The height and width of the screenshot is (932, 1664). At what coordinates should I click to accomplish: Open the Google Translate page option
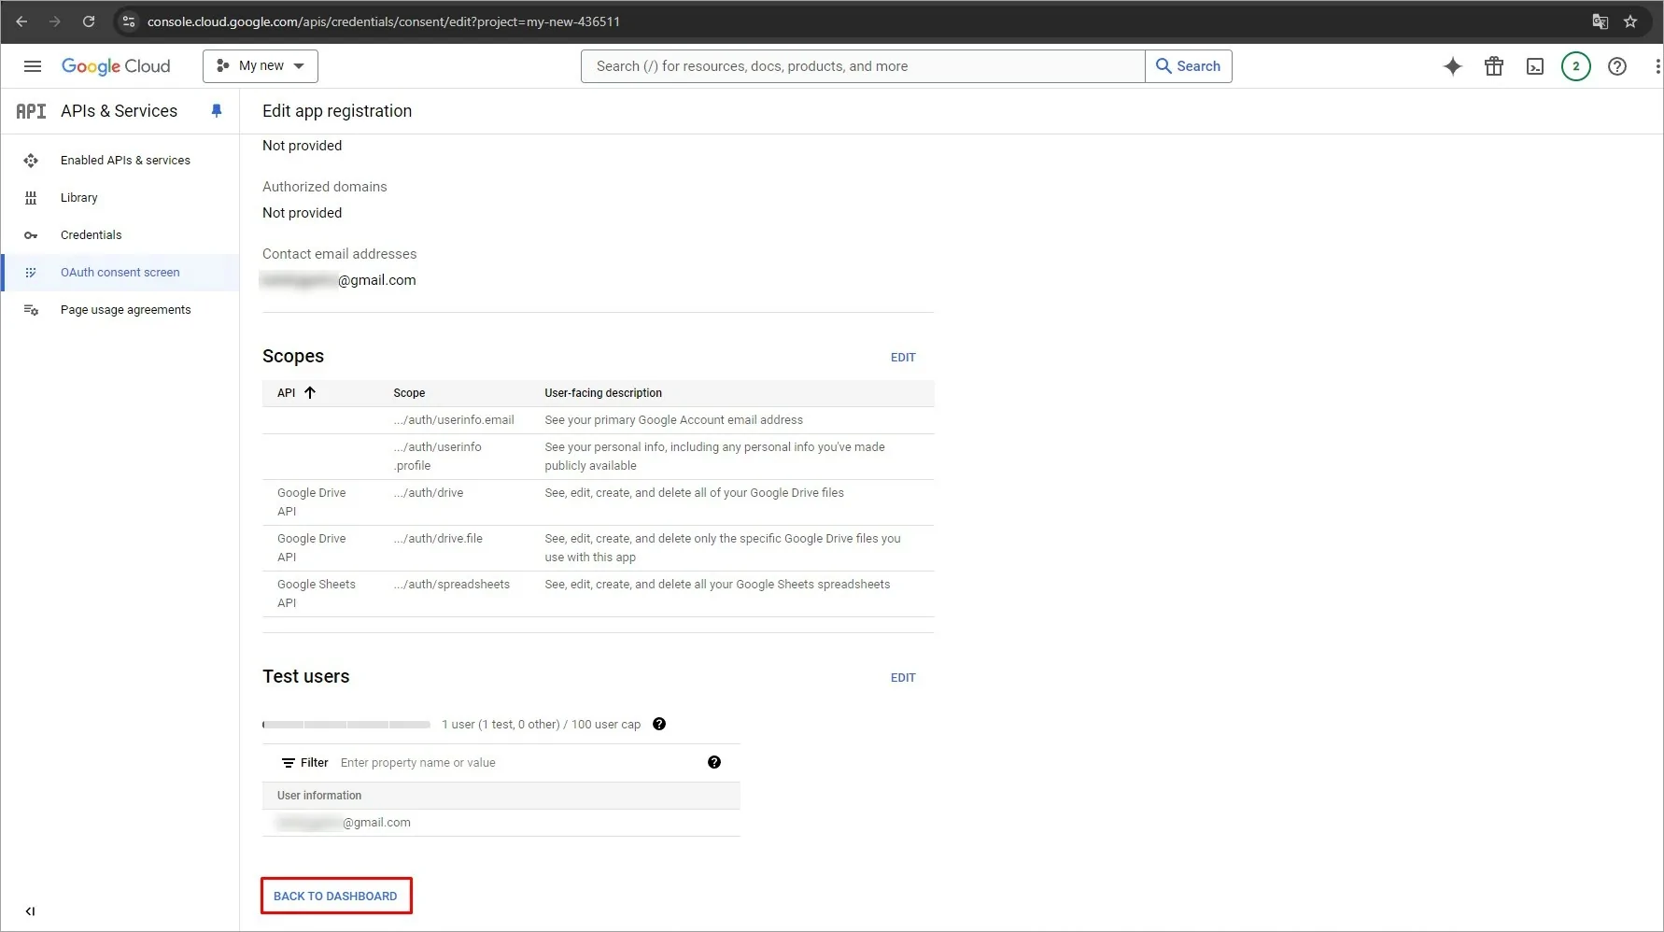pos(1601,21)
